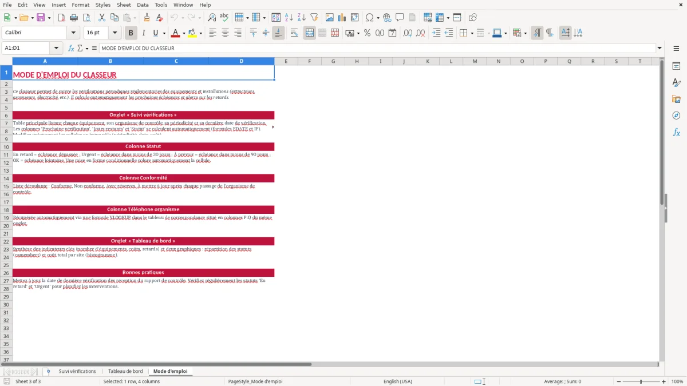Open the Styles menu
Screen dimensions: 687x386
pyautogui.click(x=103, y=5)
